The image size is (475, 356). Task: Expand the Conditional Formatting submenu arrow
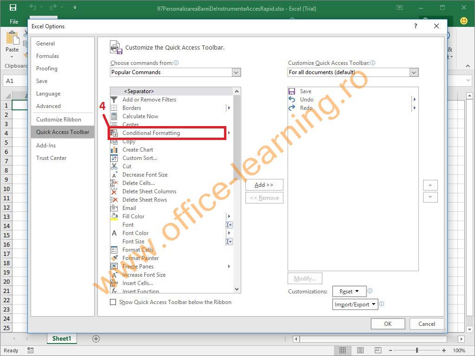pyautogui.click(x=229, y=133)
